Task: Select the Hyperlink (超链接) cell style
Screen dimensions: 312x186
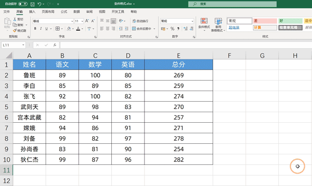Action: [240, 28]
